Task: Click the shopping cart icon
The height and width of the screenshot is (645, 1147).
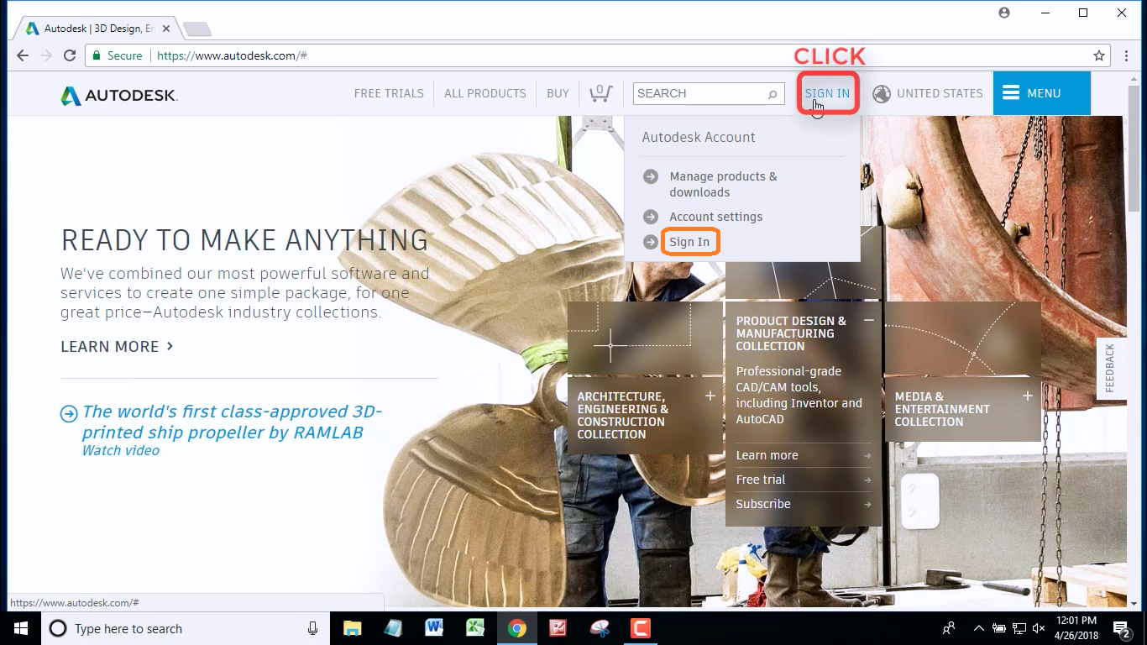Action: tap(600, 93)
